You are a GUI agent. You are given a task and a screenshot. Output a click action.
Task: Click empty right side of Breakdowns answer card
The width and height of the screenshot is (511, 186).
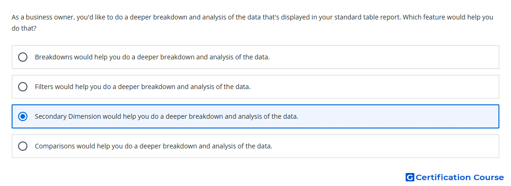point(385,57)
